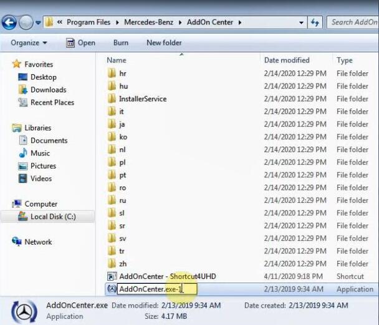379x325 pixels.
Task: Expand arrow after Mercedes-Benz breadcrumb
Action: pos(180,22)
